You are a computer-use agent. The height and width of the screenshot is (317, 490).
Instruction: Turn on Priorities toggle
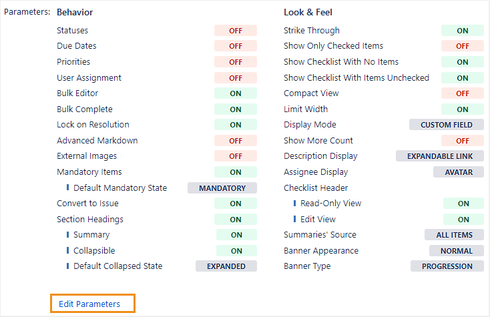point(235,62)
